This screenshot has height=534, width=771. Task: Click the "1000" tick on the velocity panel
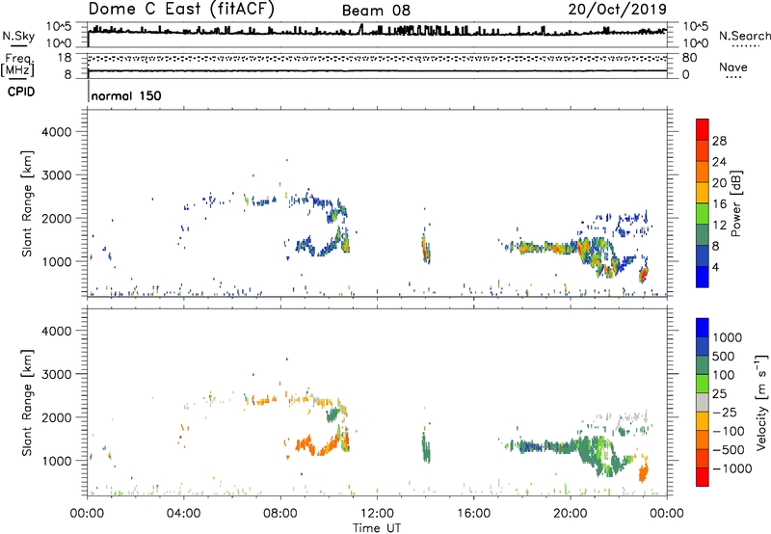tap(57, 461)
